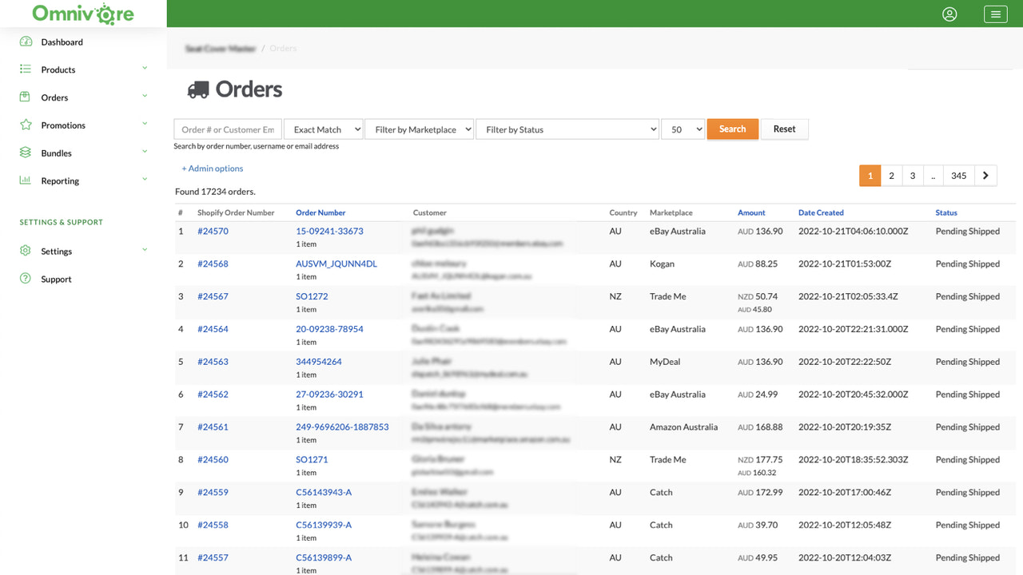1023x575 pixels.
Task: Click the Orders breadcrumb at the top
Action: point(283,48)
